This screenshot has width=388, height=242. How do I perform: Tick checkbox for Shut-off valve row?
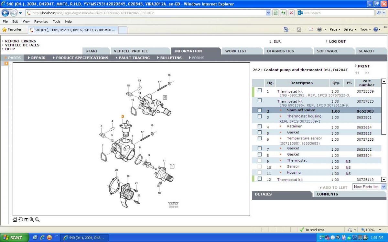click(x=260, y=110)
